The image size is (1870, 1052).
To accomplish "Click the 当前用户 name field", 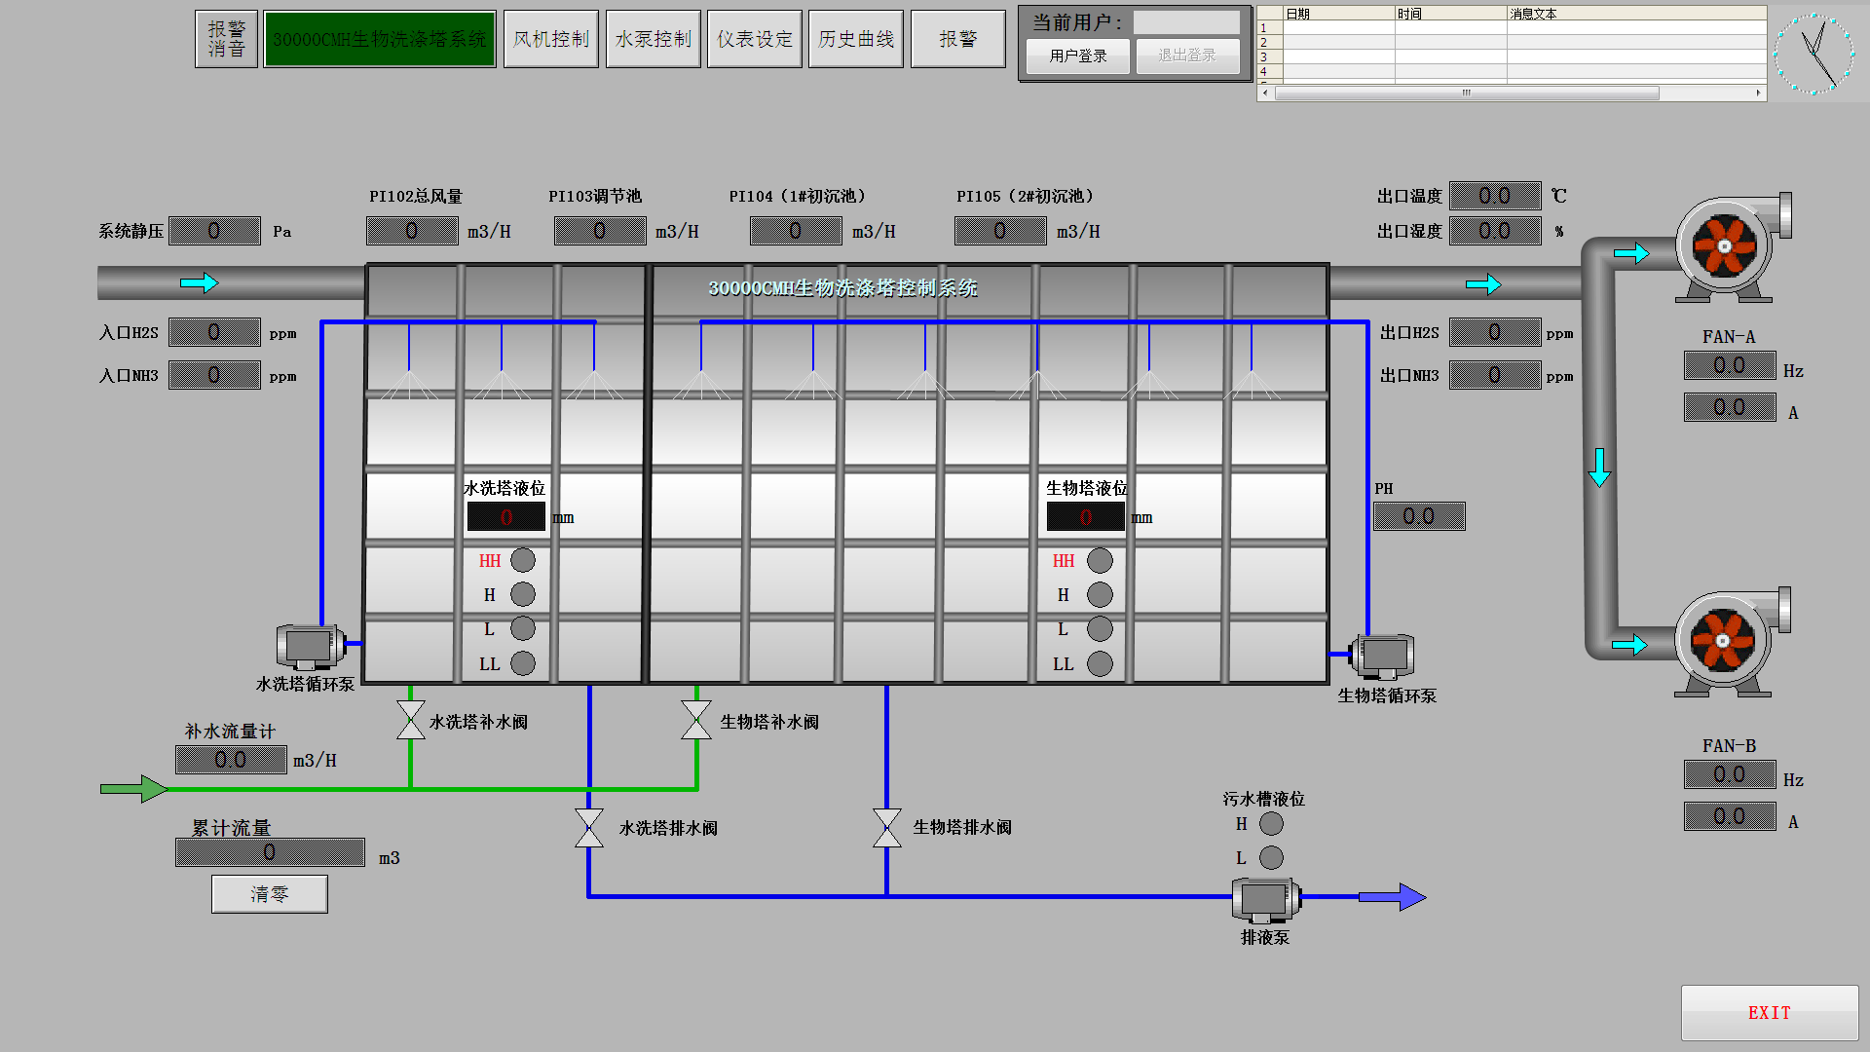I will 1186,22.
